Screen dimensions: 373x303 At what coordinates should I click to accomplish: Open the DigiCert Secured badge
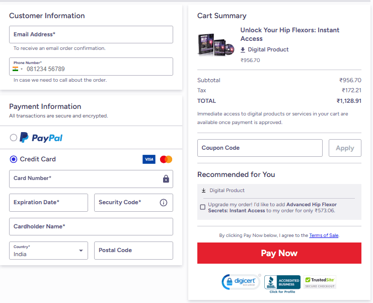pos(241,282)
